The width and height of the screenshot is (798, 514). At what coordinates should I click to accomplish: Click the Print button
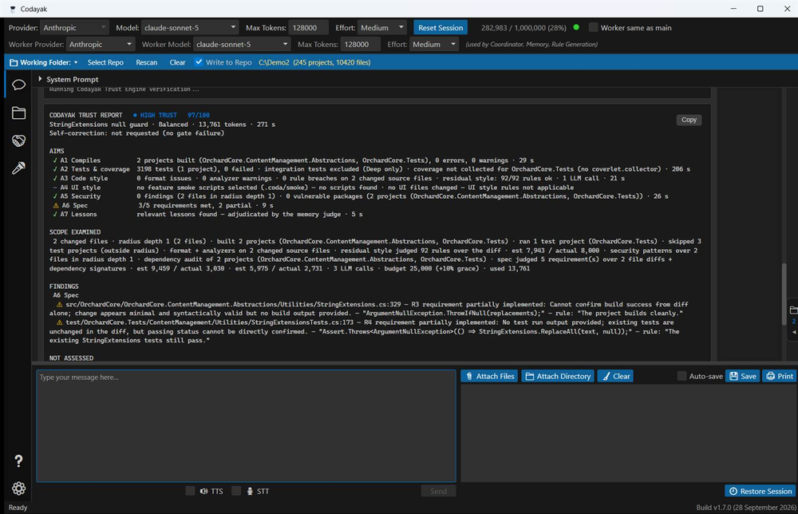(x=779, y=376)
